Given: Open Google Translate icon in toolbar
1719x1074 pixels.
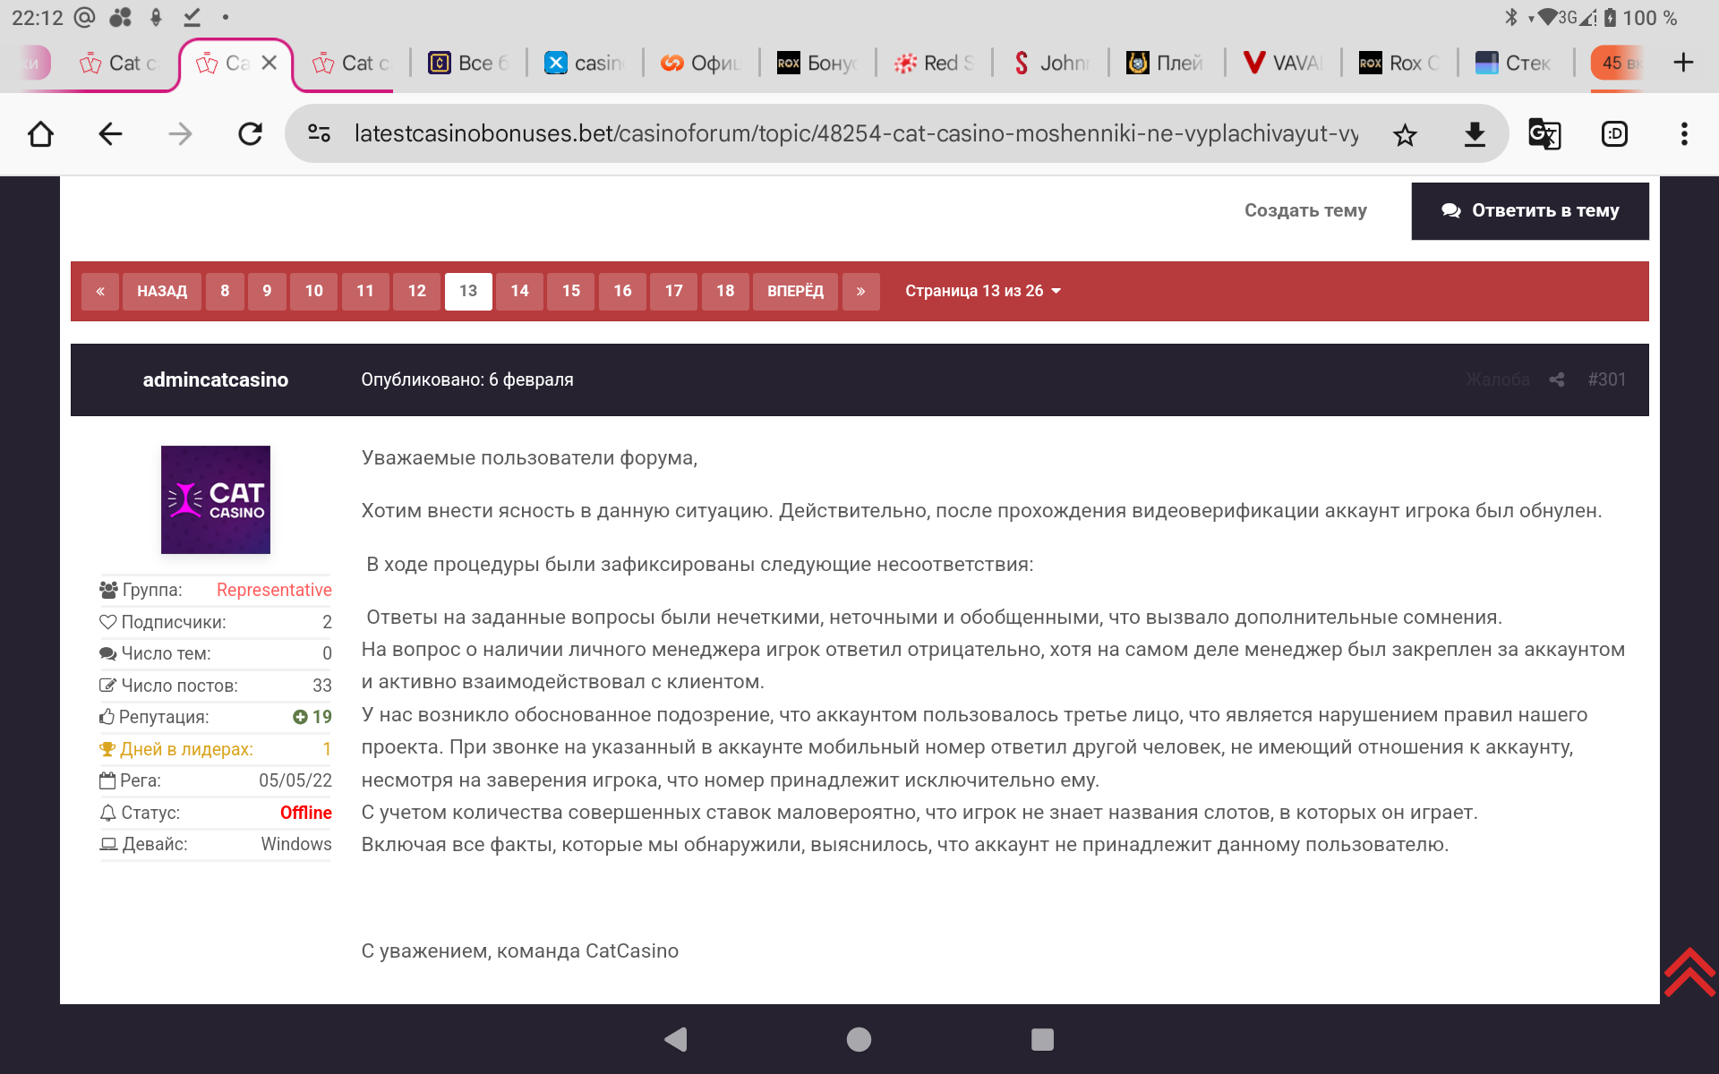Looking at the screenshot, I should (1544, 134).
